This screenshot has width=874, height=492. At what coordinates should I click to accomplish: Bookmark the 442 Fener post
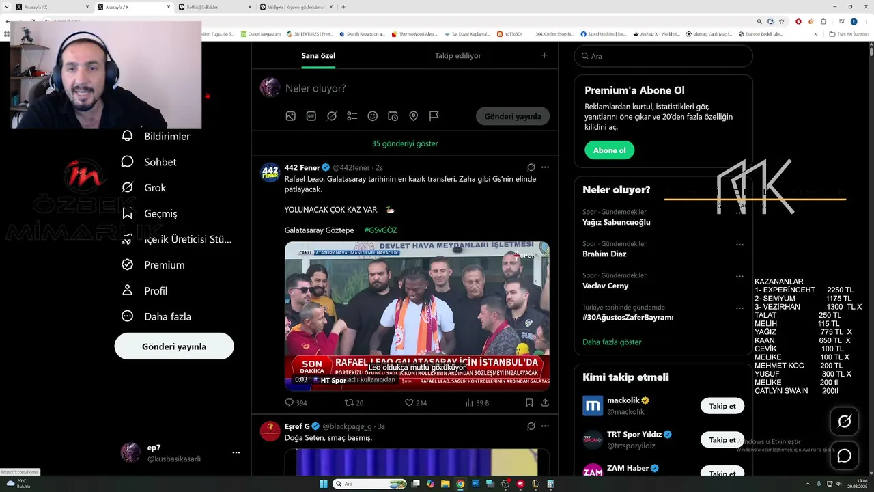pos(529,402)
